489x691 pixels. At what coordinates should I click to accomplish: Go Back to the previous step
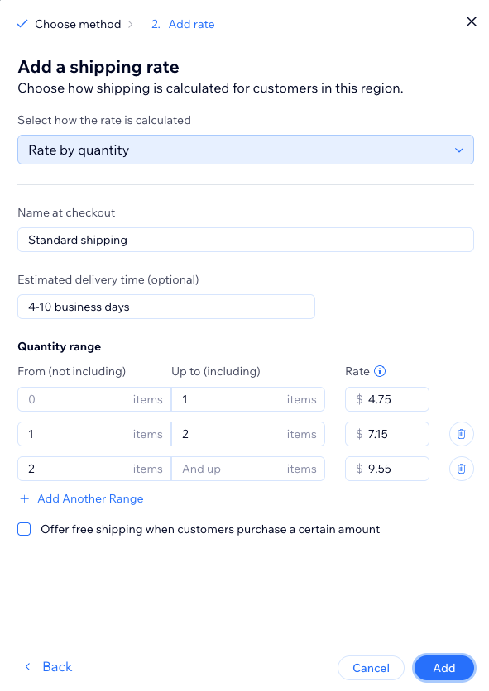pyautogui.click(x=48, y=667)
